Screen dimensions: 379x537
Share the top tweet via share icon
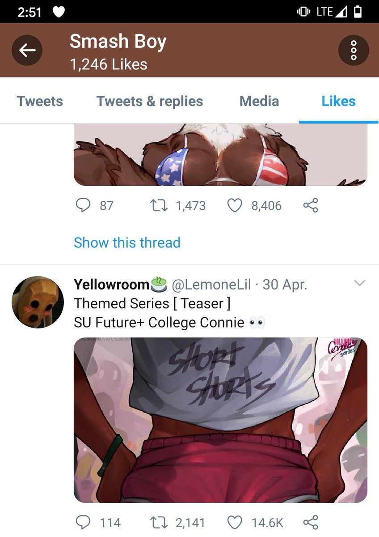coord(311,206)
